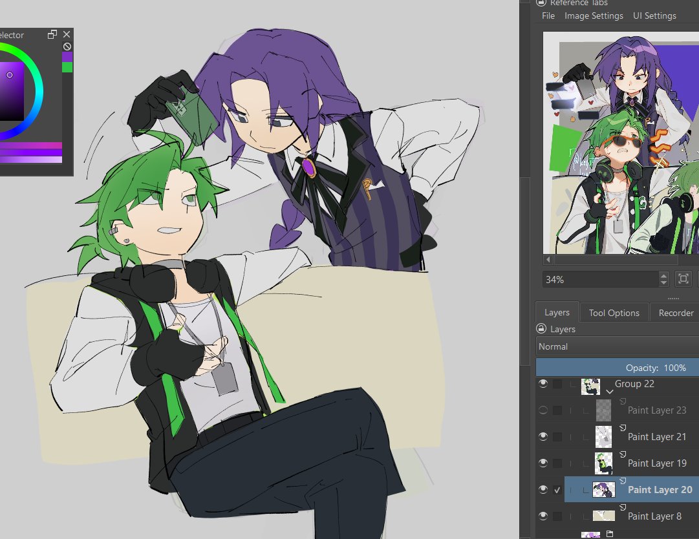Float the color selector docker
Viewport: 699px width, 539px height.
tap(52, 34)
